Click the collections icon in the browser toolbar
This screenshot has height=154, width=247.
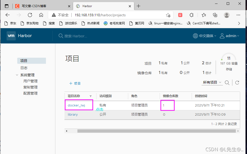point(215,15)
